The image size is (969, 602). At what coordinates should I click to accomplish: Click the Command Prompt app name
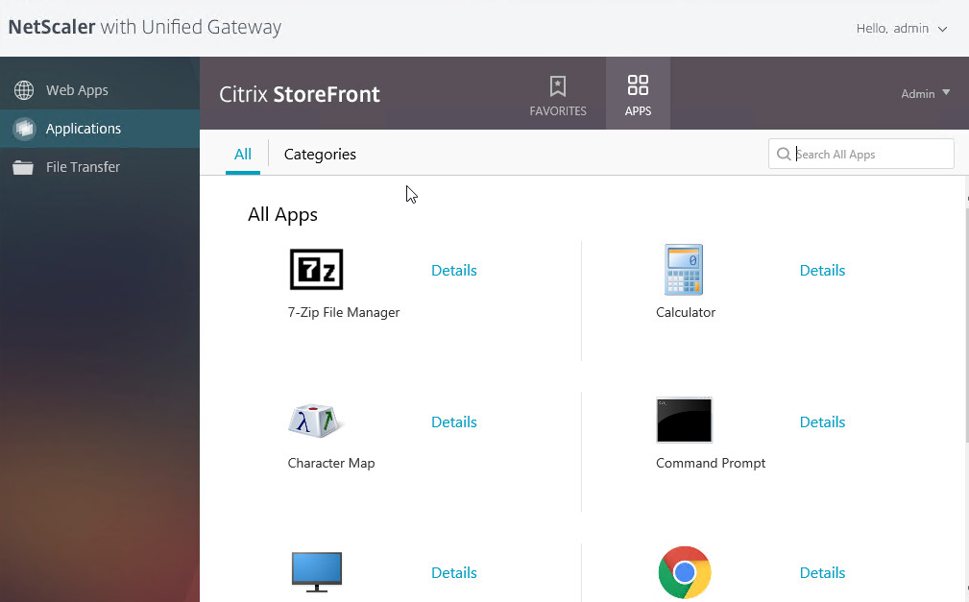click(711, 463)
